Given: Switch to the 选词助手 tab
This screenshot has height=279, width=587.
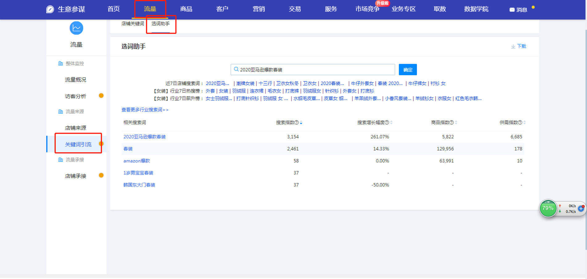Looking at the screenshot, I should 160,24.
